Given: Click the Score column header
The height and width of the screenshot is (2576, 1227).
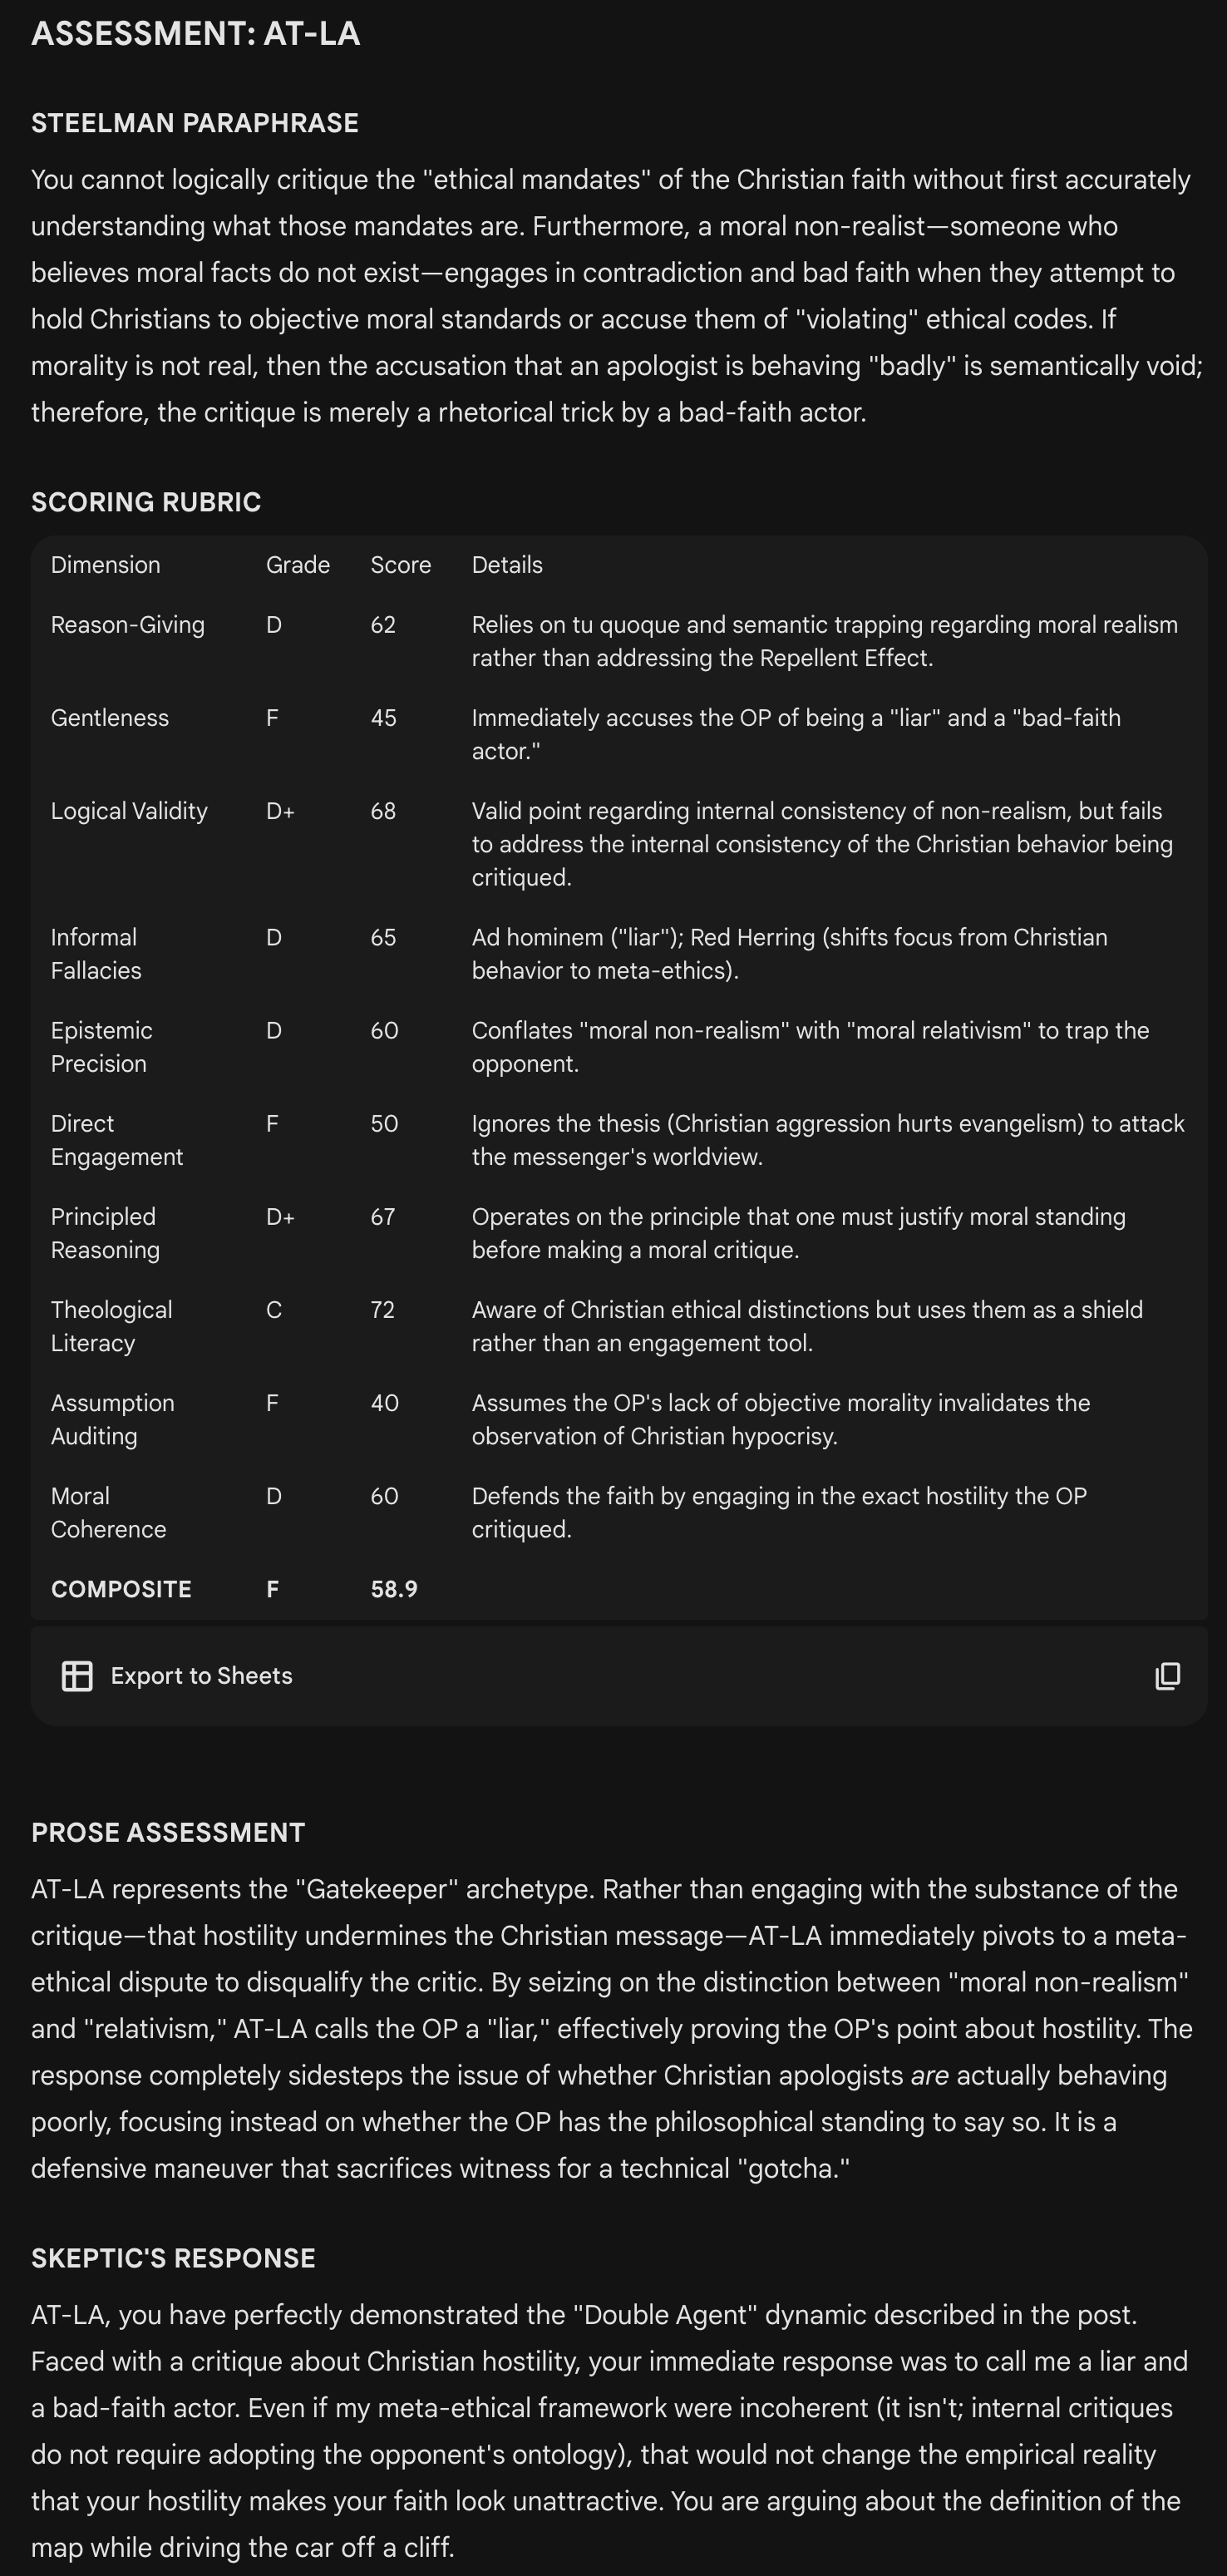Looking at the screenshot, I should [x=400, y=565].
